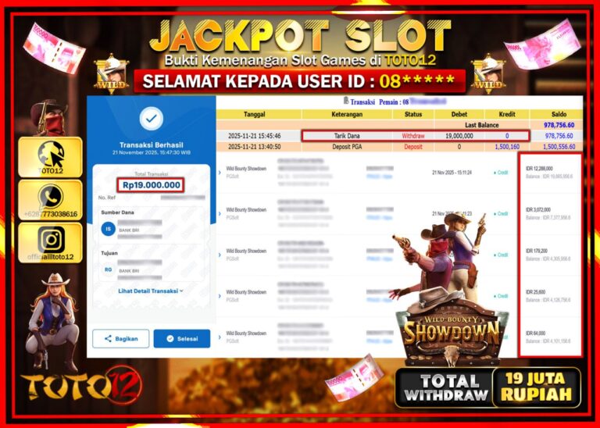The width and height of the screenshot is (600, 428).
Task: Click the RG destination account avatar
Action: 109,269
